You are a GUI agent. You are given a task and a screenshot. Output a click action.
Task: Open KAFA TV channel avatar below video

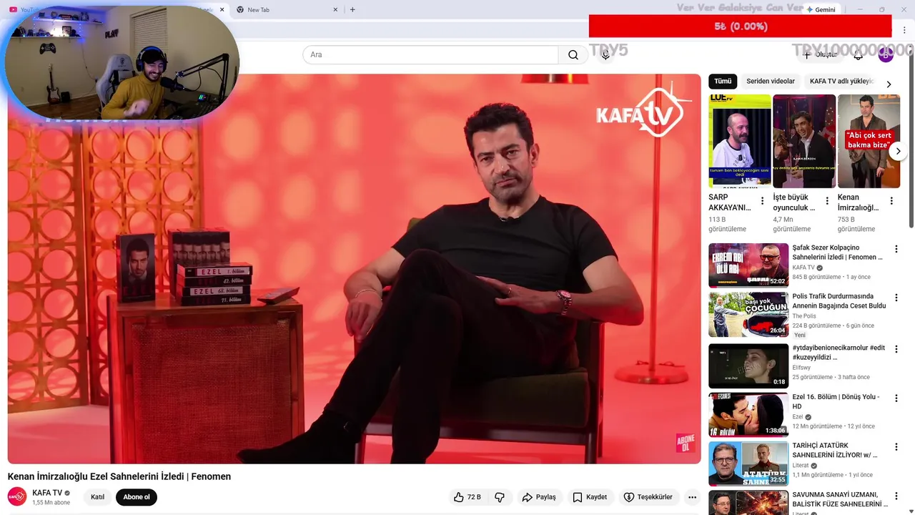[x=17, y=497]
